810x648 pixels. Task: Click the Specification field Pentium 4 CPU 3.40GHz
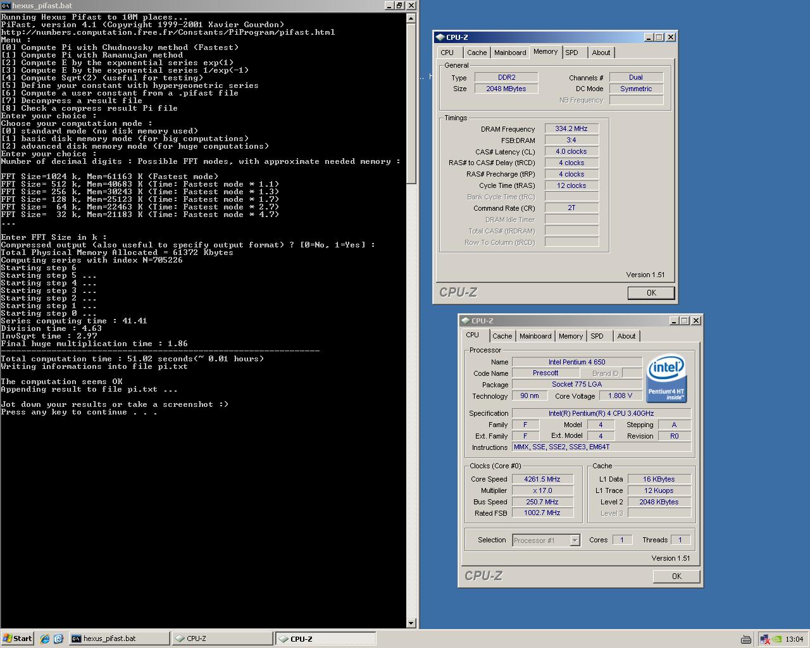pos(601,413)
